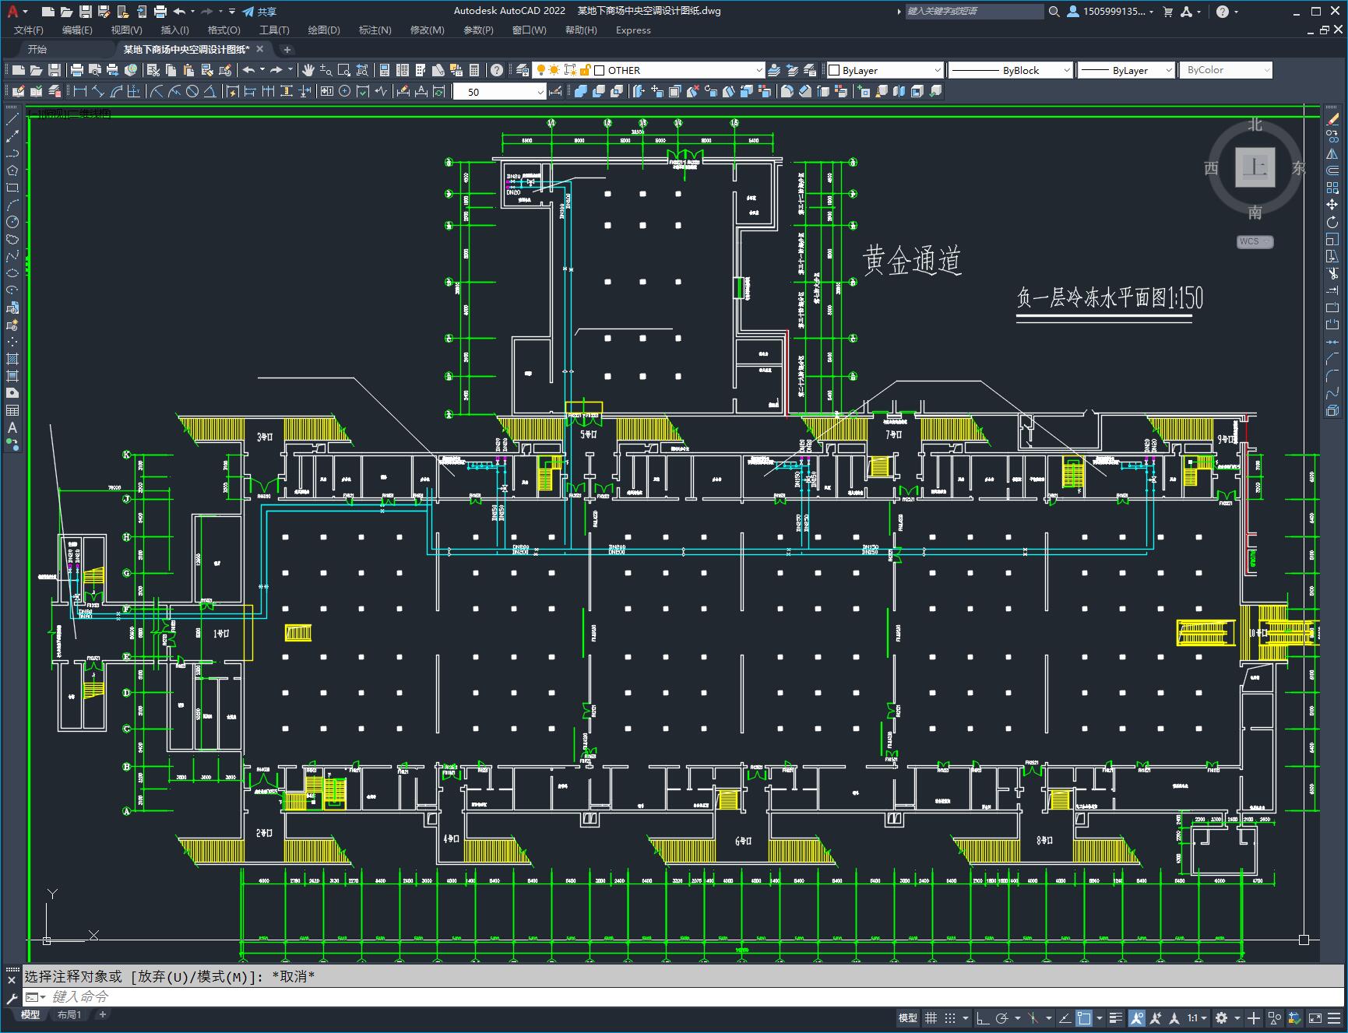
Task: Click the ViewCube top face
Action: pyautogui.click(x=1255, y=167)
